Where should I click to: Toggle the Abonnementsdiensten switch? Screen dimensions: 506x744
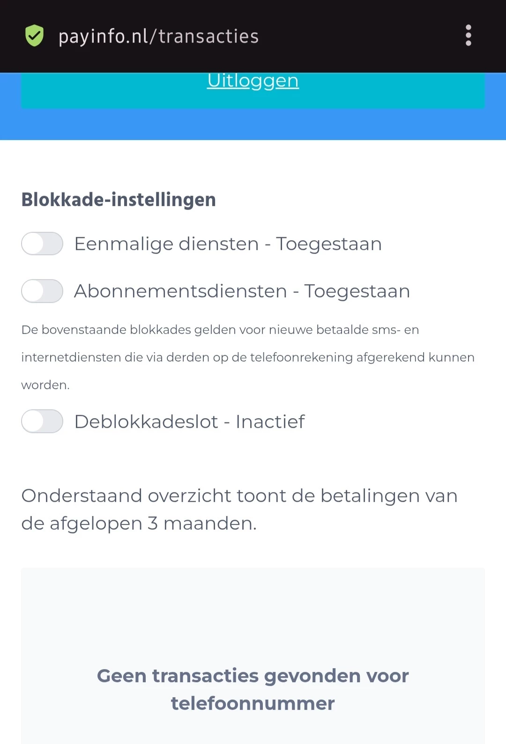click(42, 291)
